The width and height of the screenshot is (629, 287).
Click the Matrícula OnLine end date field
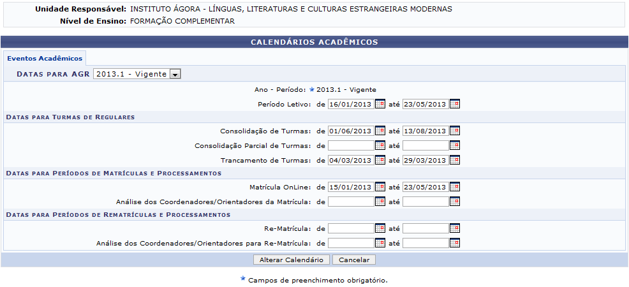pyautogui.click(x=425, y=187)
